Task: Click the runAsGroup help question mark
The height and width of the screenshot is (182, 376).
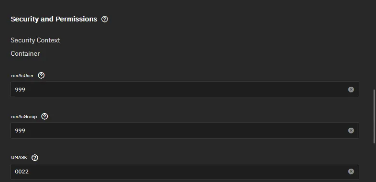Action: click(44, 116)
